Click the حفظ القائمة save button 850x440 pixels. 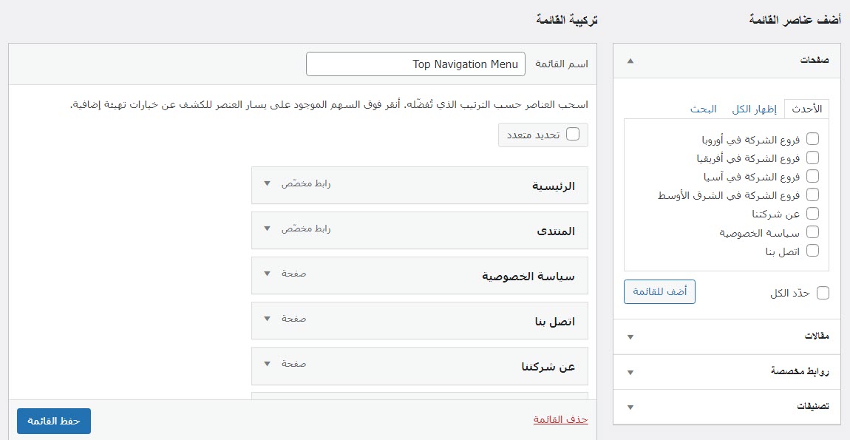[x=54, y=421]
